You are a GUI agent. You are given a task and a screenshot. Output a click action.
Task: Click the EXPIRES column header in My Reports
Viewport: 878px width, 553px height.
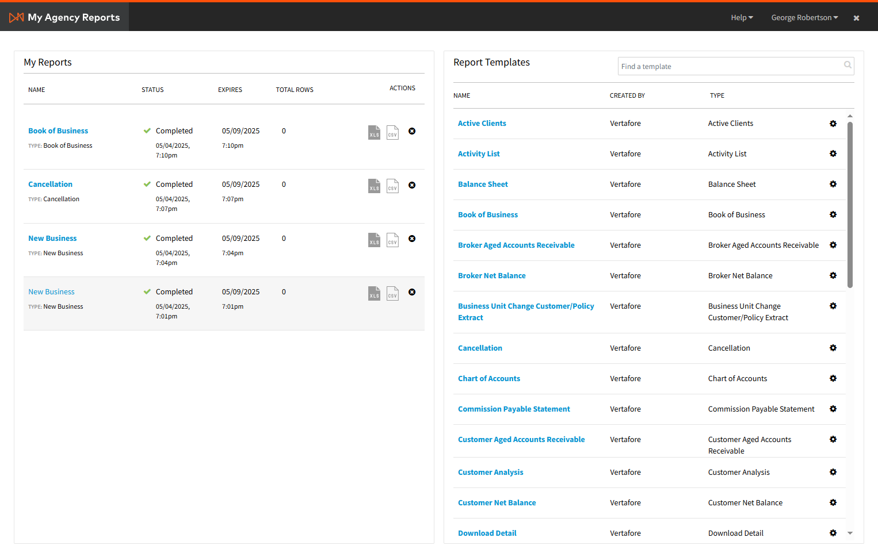coord(230,90)
